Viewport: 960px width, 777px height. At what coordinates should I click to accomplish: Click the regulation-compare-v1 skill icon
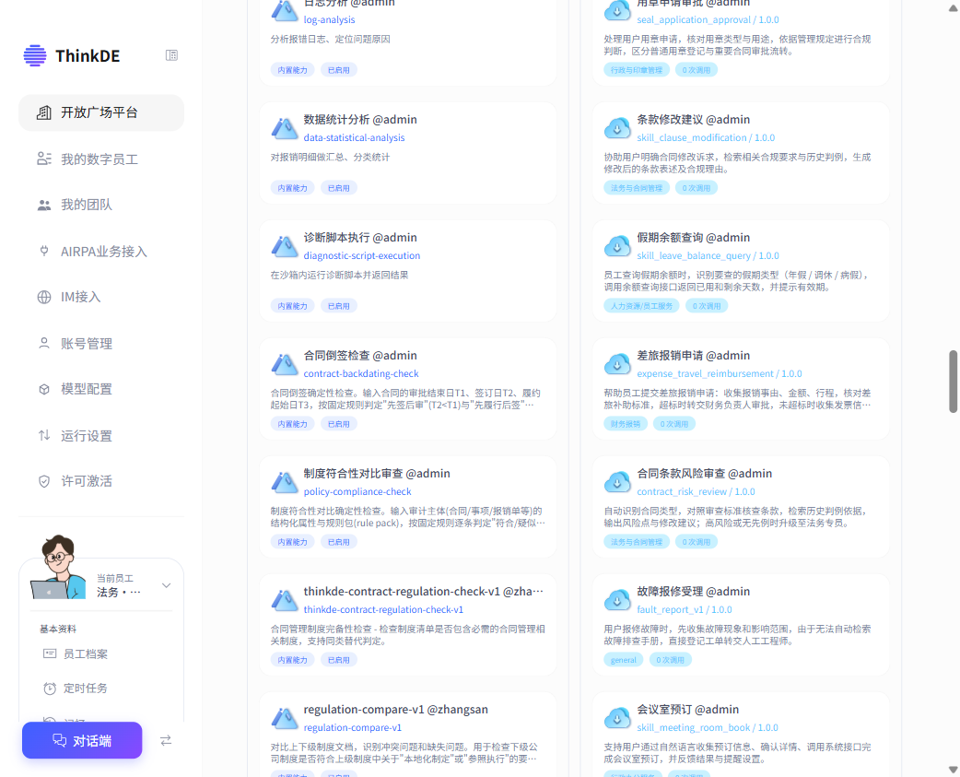[284, 718]
